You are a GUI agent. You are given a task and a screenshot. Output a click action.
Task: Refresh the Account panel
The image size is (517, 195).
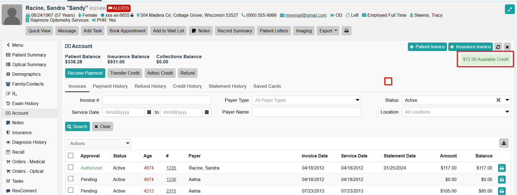498,47
